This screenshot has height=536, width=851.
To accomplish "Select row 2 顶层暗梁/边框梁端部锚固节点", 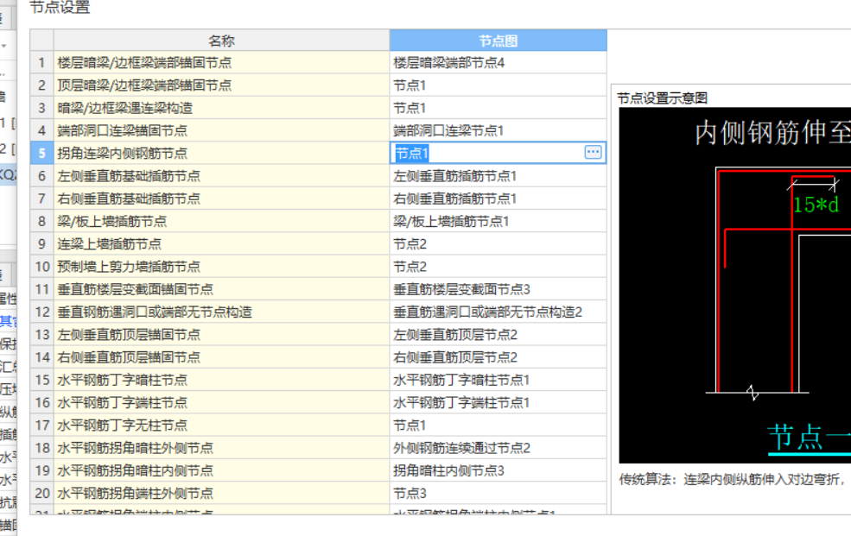I will (221, 85).
